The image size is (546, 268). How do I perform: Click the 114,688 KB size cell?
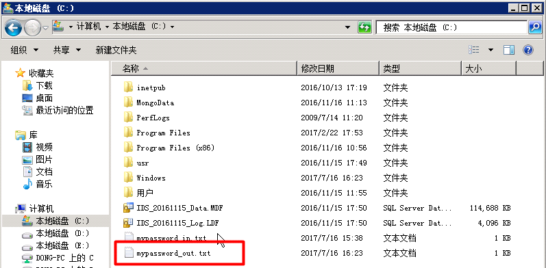490,209
